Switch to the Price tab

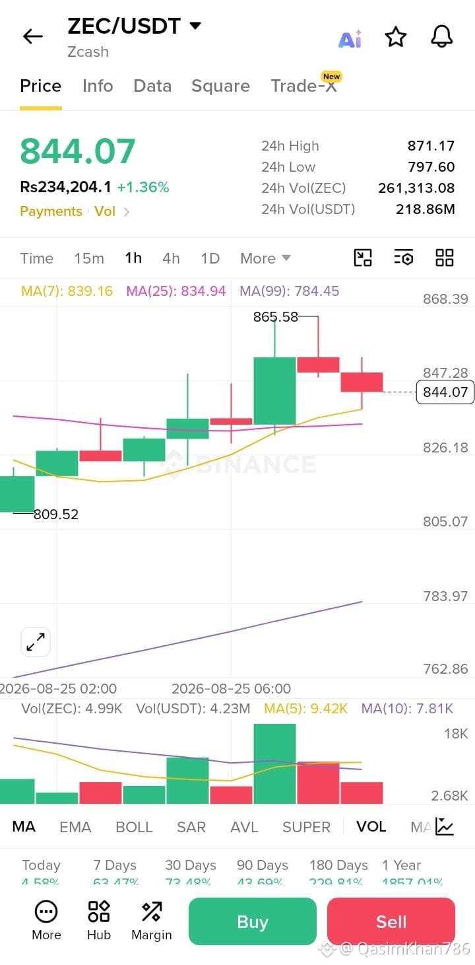coord(41,86)
